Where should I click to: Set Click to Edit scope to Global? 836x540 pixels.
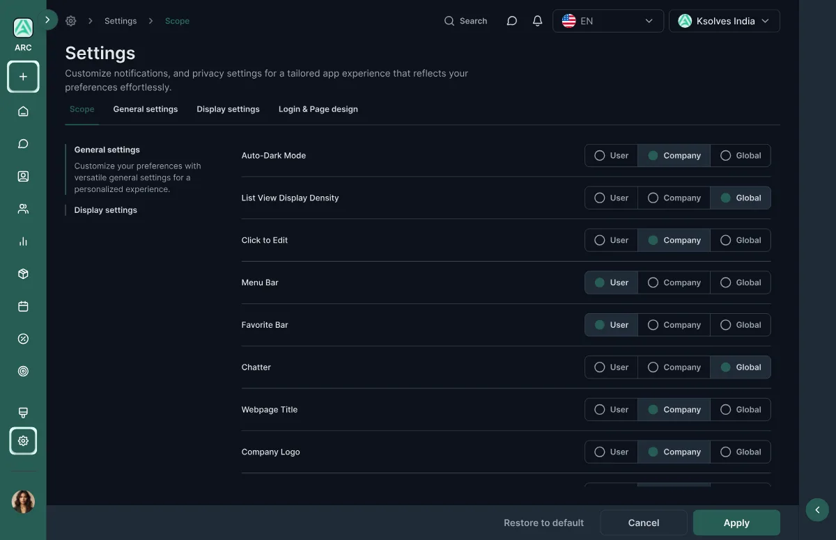[x=741, y=241]
